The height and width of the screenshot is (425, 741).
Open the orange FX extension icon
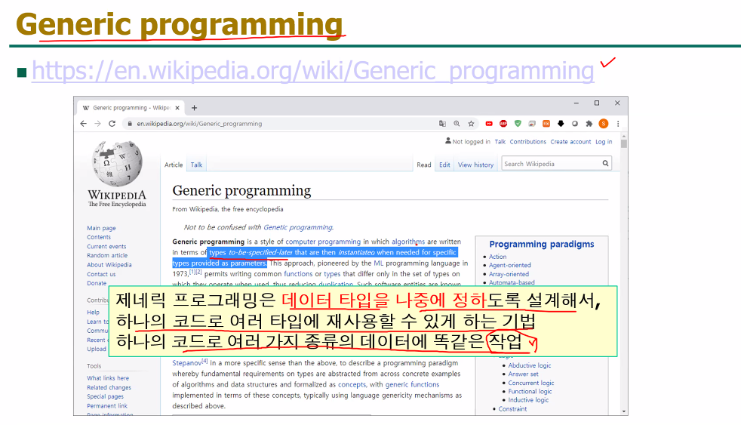click(x=546, y=123)
